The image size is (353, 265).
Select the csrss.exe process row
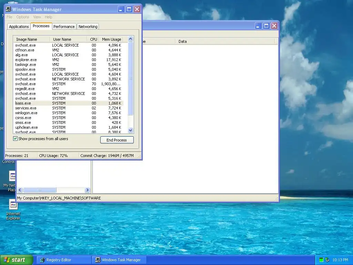pyautogui.click(x=68, y=118)
